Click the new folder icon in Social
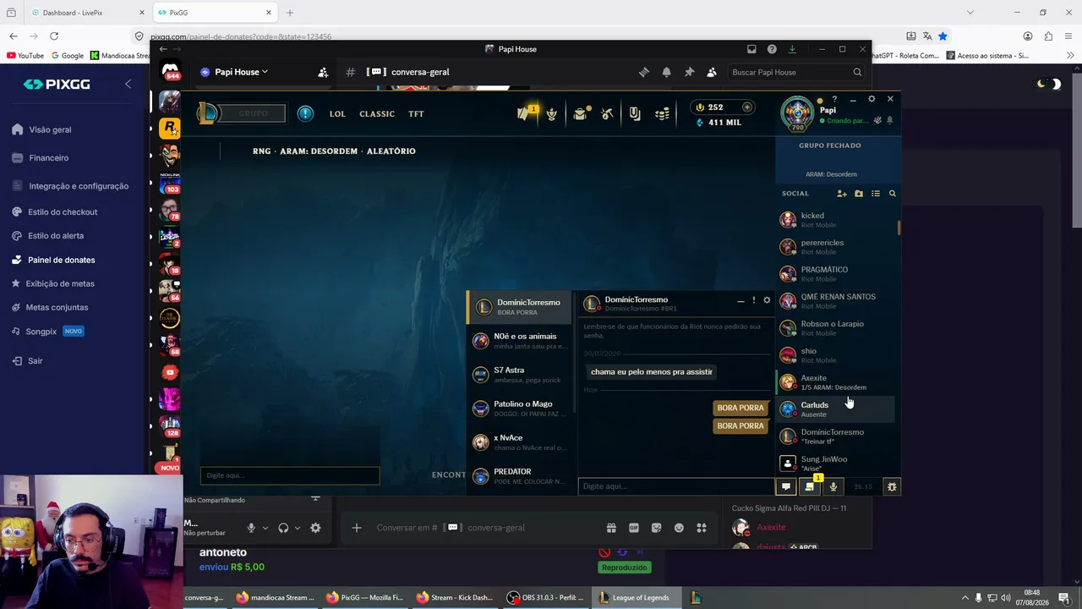1082x609 pixels. click(859, 194)
